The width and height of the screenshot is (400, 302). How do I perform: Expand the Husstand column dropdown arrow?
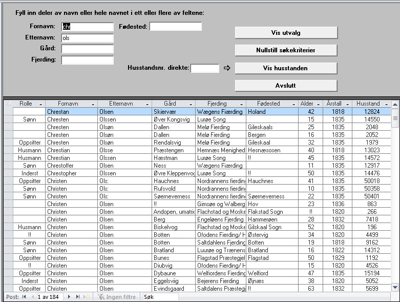(386, 104)
